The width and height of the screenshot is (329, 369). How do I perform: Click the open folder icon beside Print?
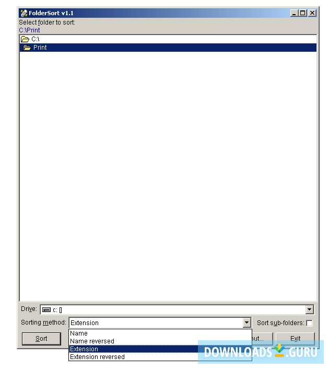27,48
